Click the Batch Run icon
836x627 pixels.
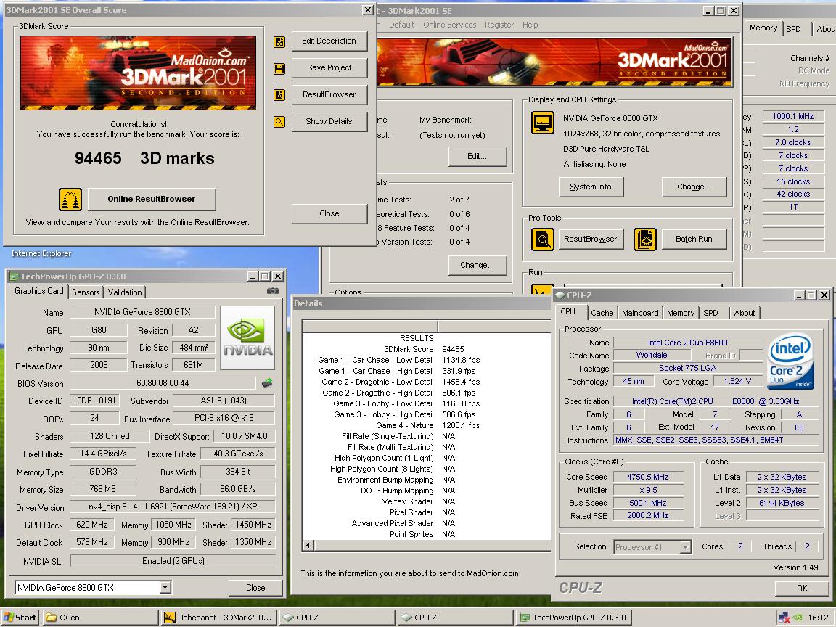pos(645,239)
